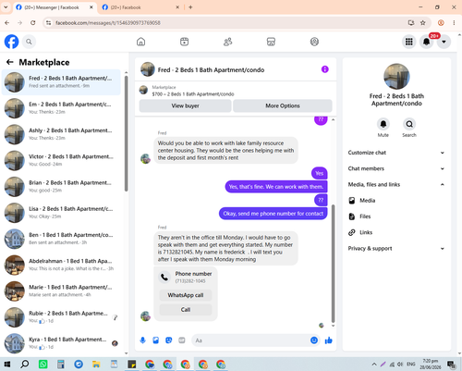Open Ashly conversation in chat list

(61, 134)
